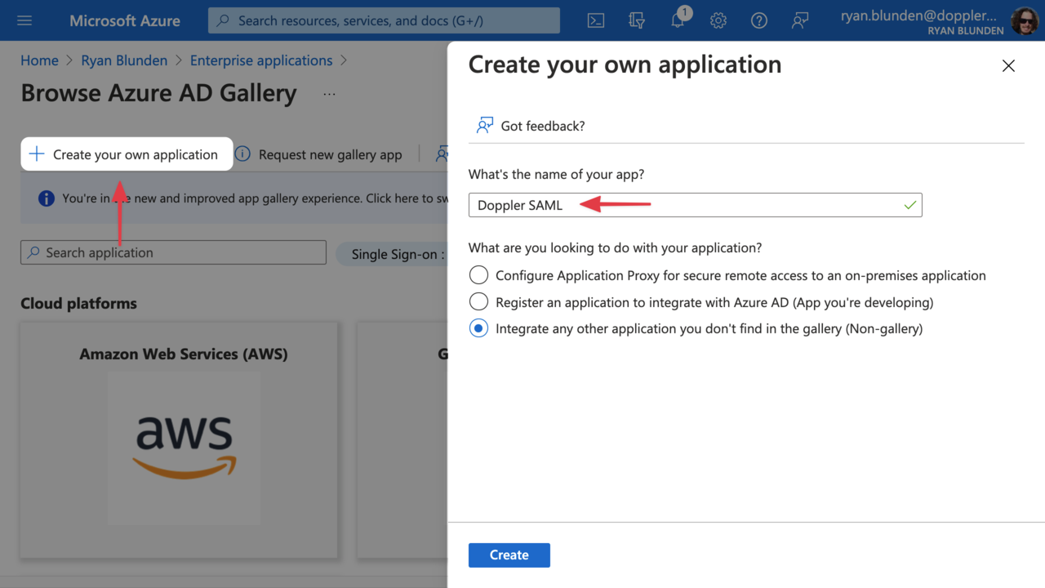Open the Directories and subscriptions filter icon
The width and height of the screenshot is (1045, 588).
(x=637, y=20)
